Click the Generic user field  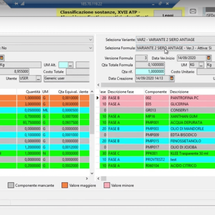pos(67,78)
